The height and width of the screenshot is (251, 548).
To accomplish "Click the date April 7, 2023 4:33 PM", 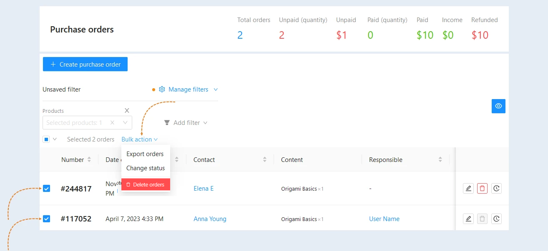I will [134, 219].
